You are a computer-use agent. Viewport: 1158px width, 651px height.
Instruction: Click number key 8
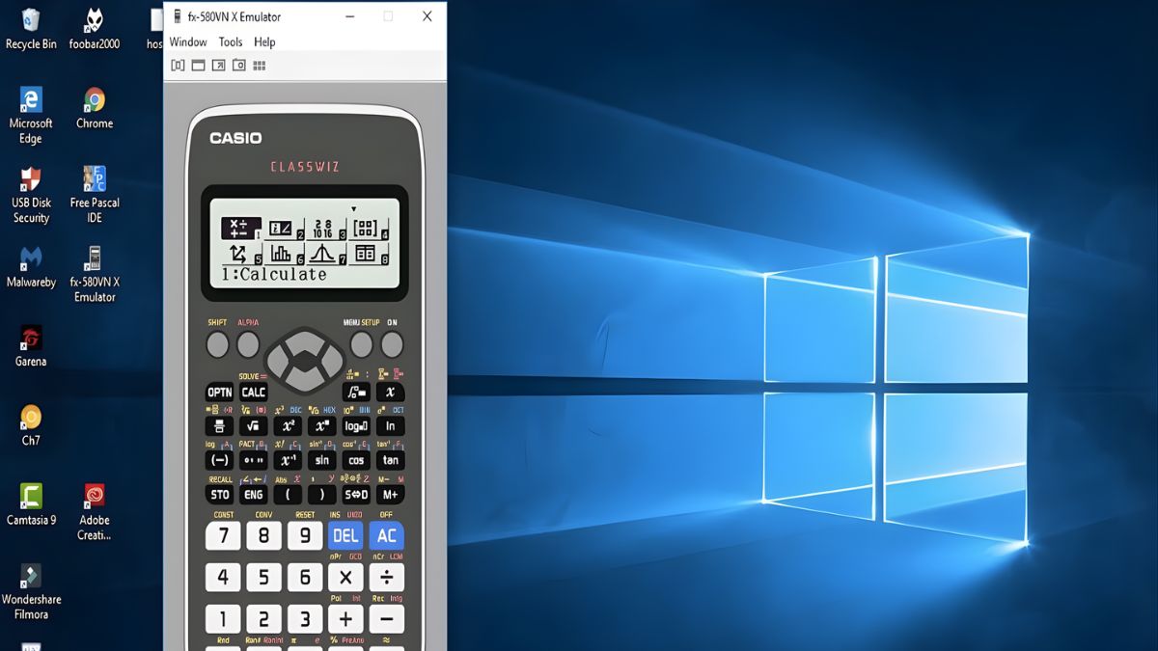tap(264, 535)
